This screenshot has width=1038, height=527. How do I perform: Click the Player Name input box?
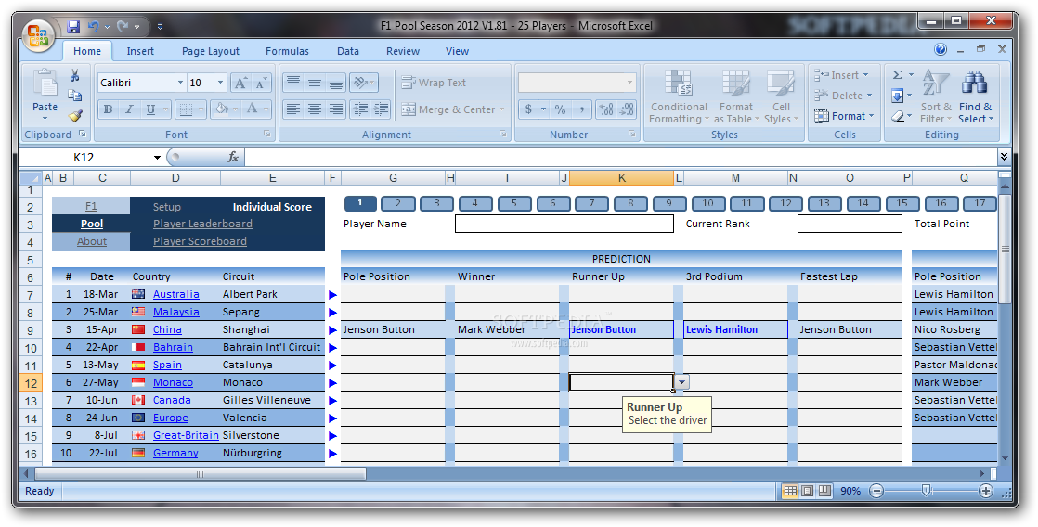564,224
